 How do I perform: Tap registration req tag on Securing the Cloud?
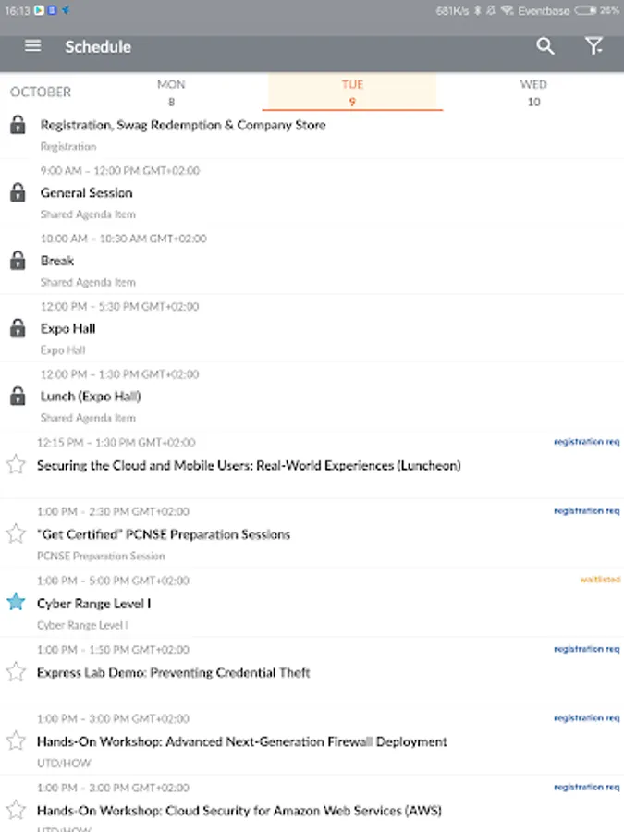587,442
